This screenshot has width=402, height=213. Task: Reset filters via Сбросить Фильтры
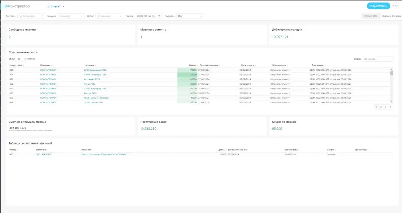coord(391,16)
